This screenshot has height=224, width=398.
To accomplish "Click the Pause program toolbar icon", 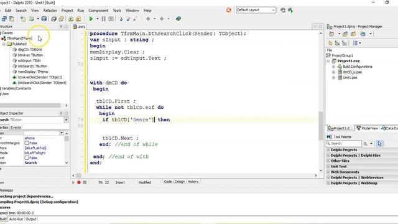I will coord(104,19).
